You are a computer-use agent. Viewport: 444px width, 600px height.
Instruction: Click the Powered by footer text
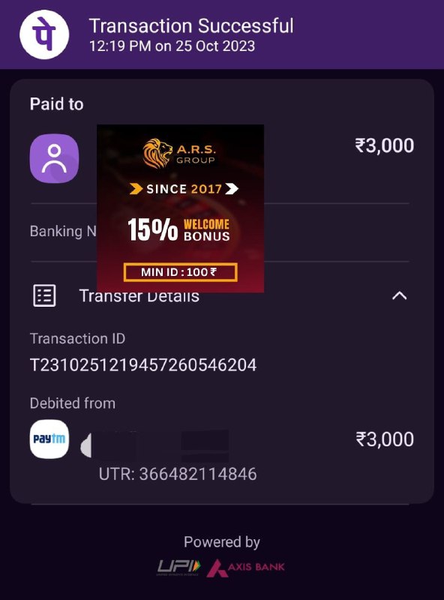click(x=221, y=541)
